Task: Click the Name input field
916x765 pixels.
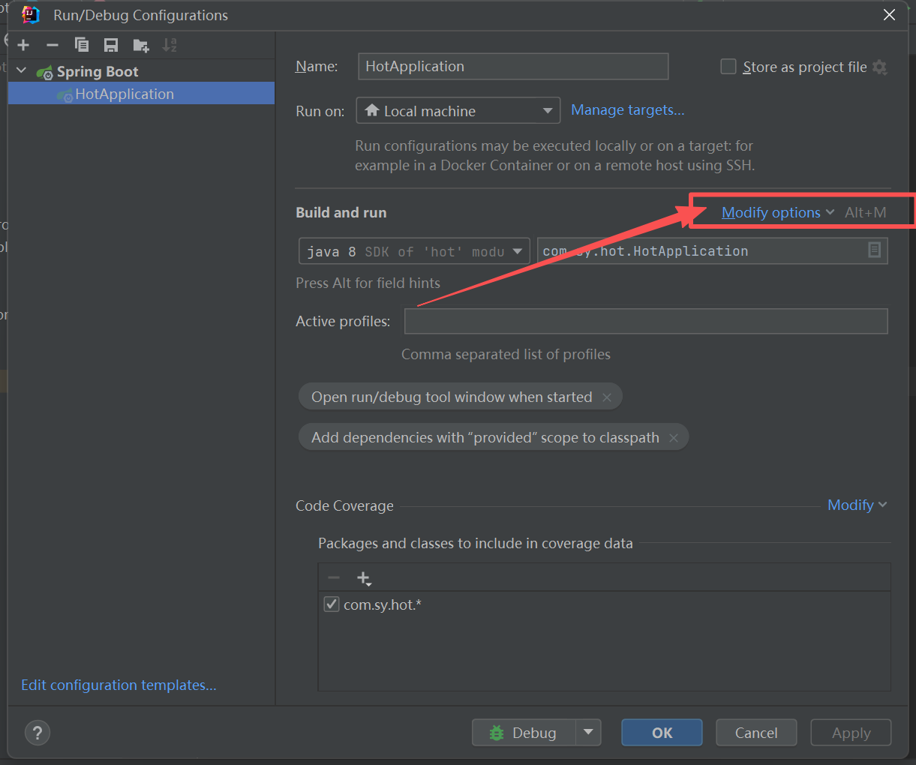Action: tap(513, 66)
